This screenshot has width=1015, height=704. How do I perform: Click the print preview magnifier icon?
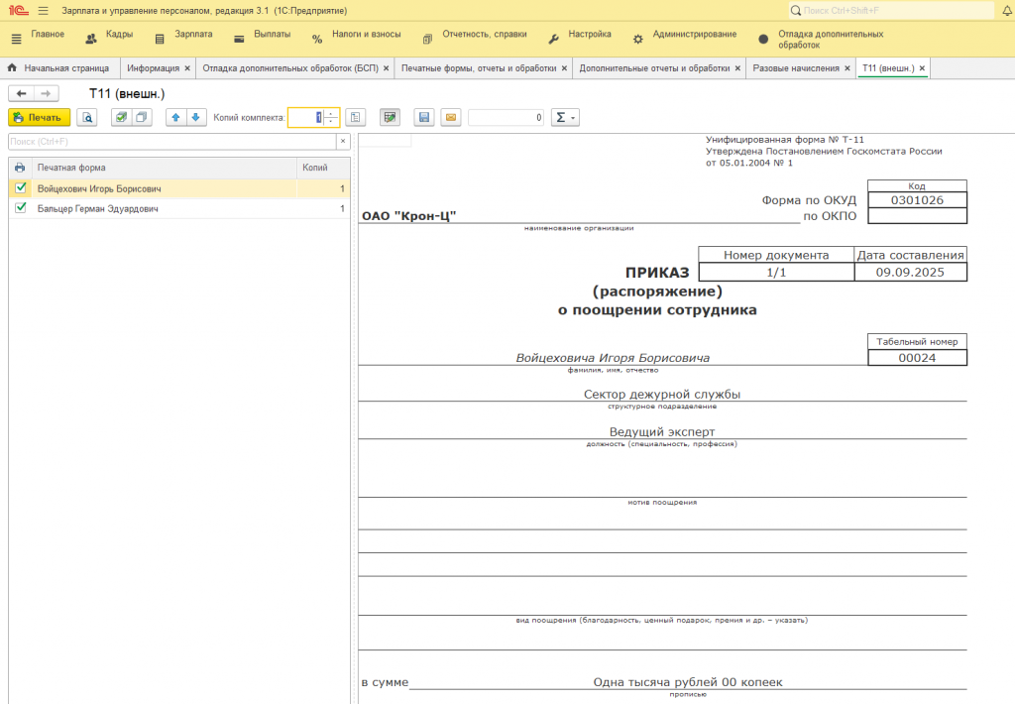pos(88,117)
